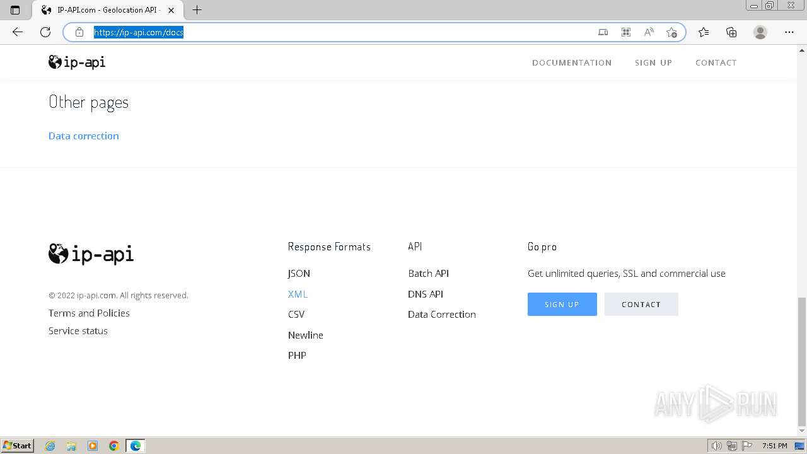Open tab actions menu icon

click(x=16, y=10)
